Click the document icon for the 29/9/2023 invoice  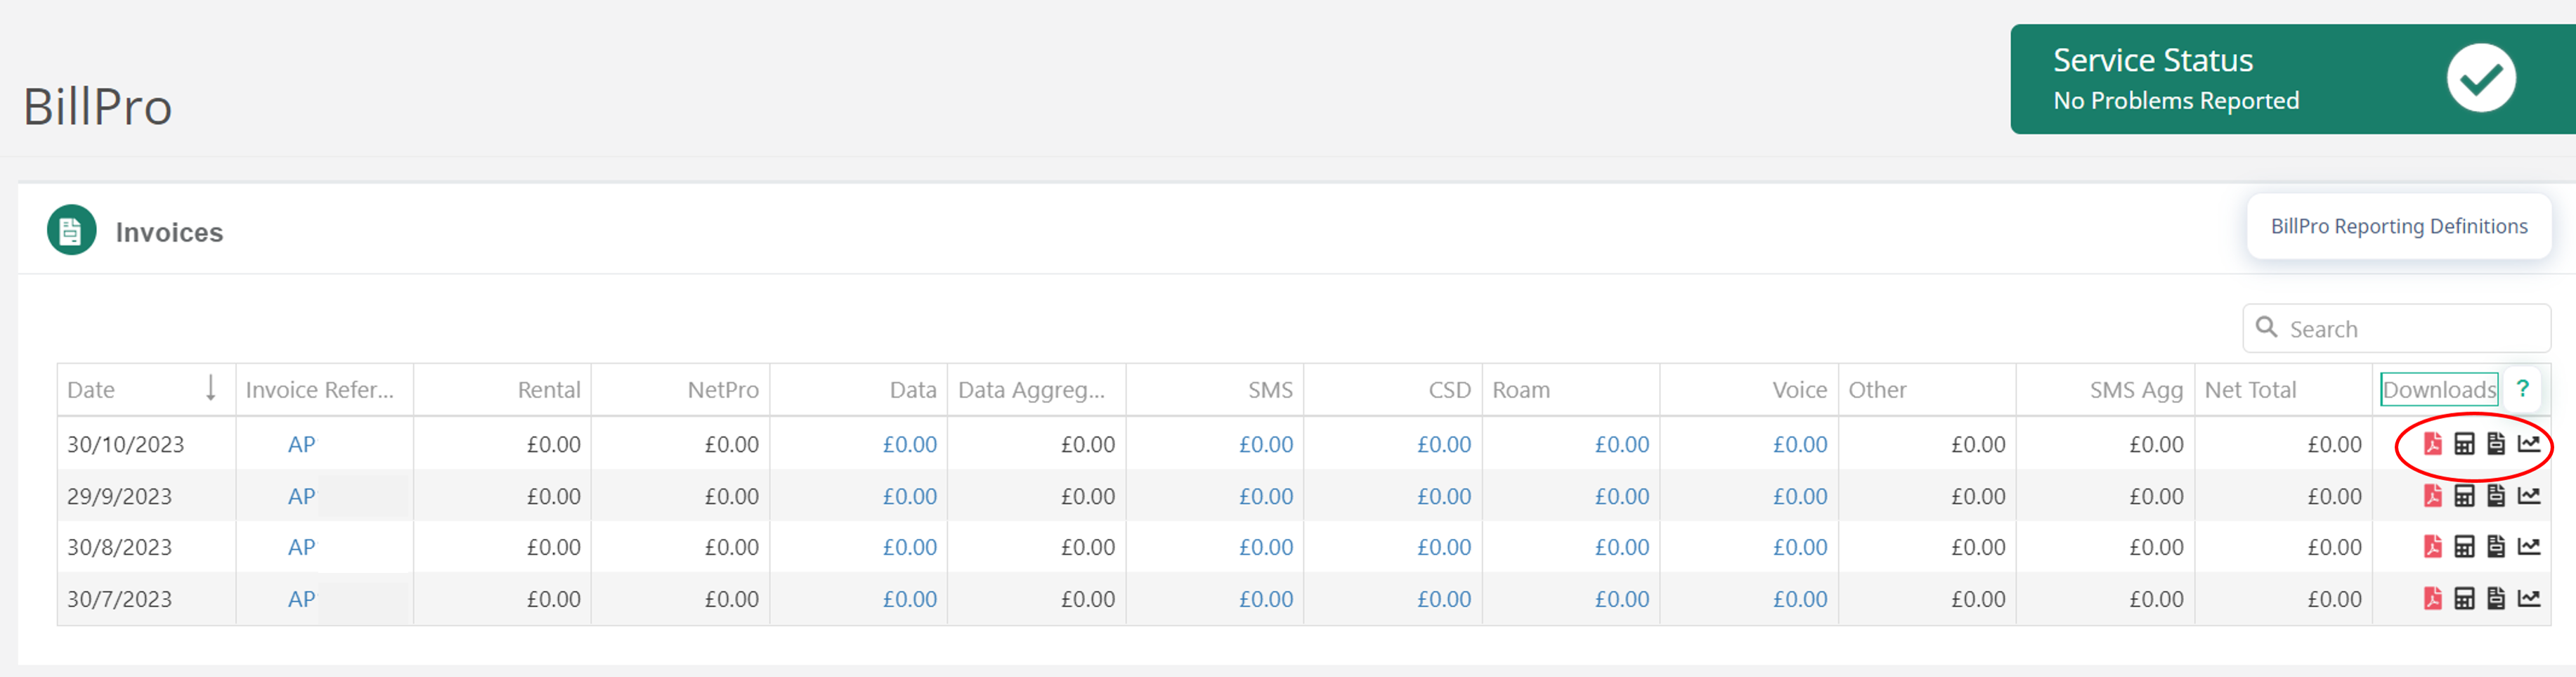point(2496,496)
